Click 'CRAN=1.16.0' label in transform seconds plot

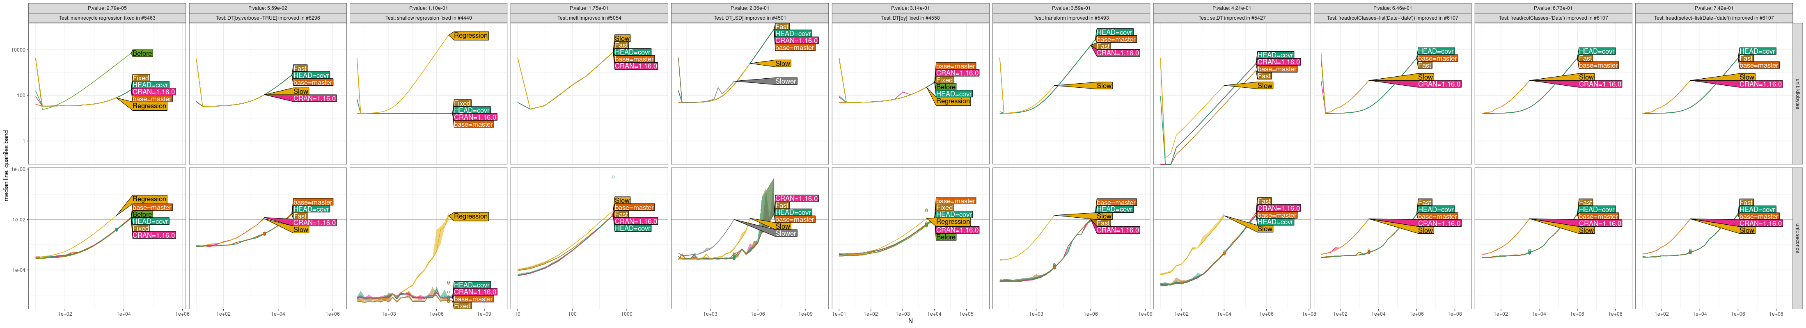tap(1118, 230)
